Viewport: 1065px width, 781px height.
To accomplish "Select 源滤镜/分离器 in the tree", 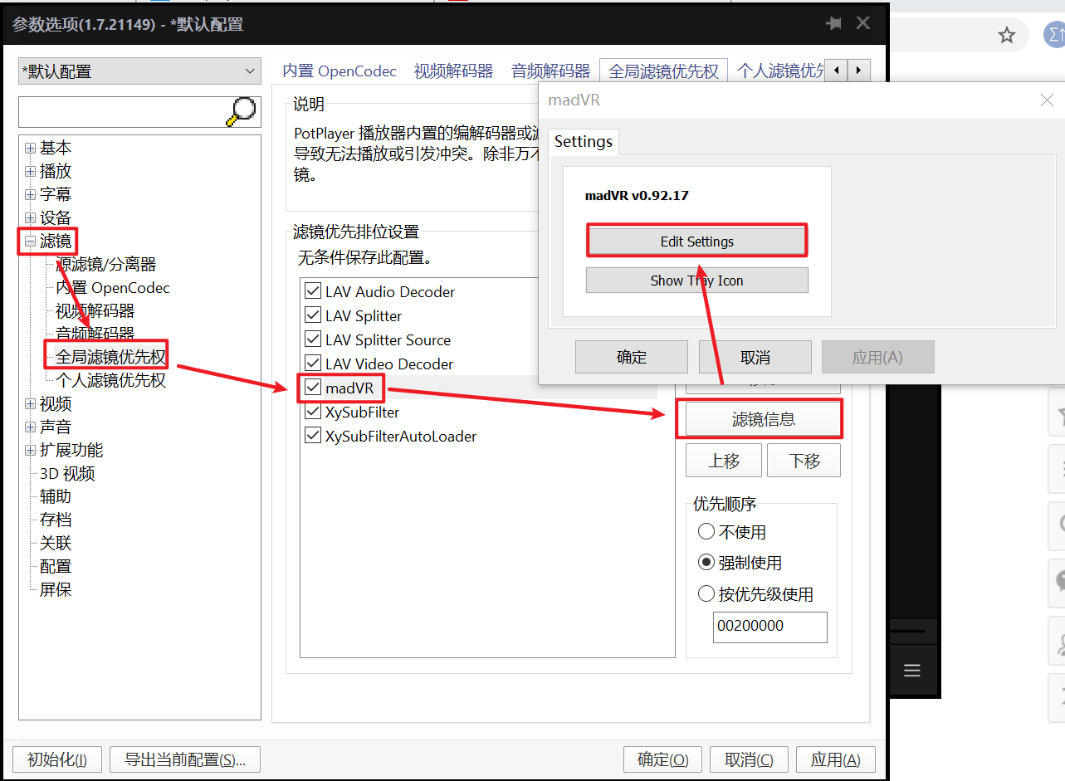I will [x=105, y=265].
